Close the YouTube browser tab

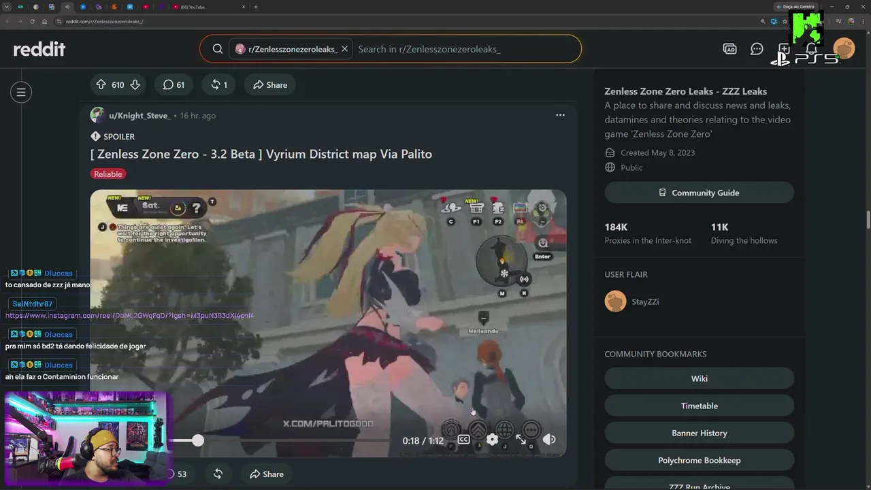pos(244,7)
